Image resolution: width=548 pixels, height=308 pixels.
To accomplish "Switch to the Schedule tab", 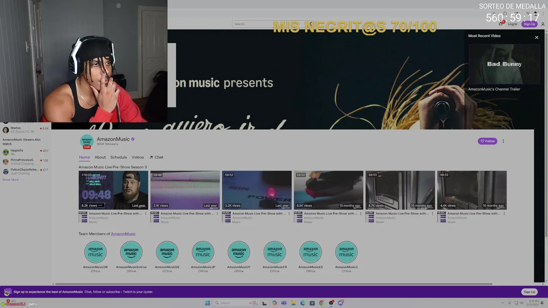I will [x=119, y=157].
